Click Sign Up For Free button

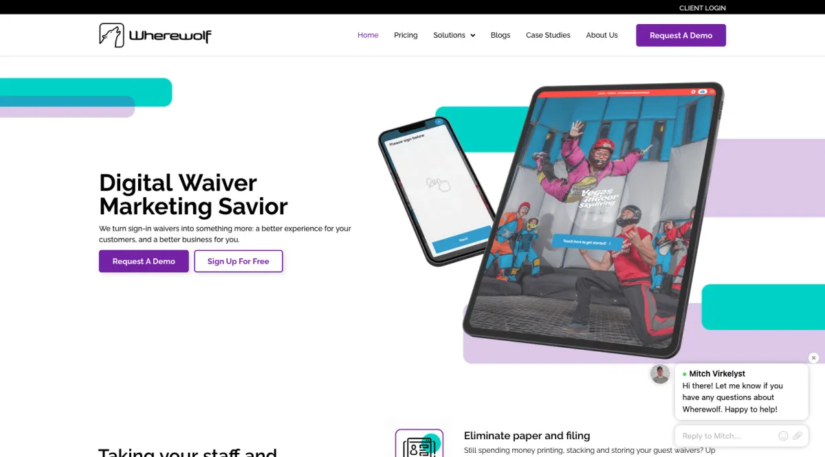[x=239, y=261]
